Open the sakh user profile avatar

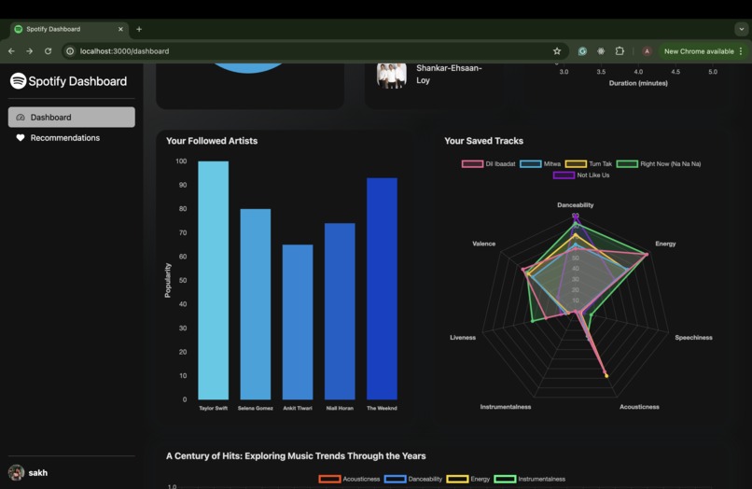(16, 473)
